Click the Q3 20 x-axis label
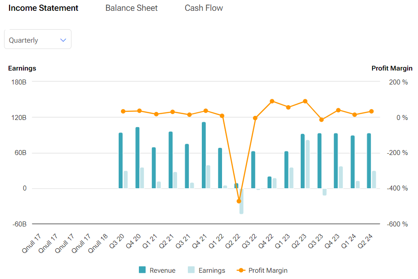 coord(117,241)
